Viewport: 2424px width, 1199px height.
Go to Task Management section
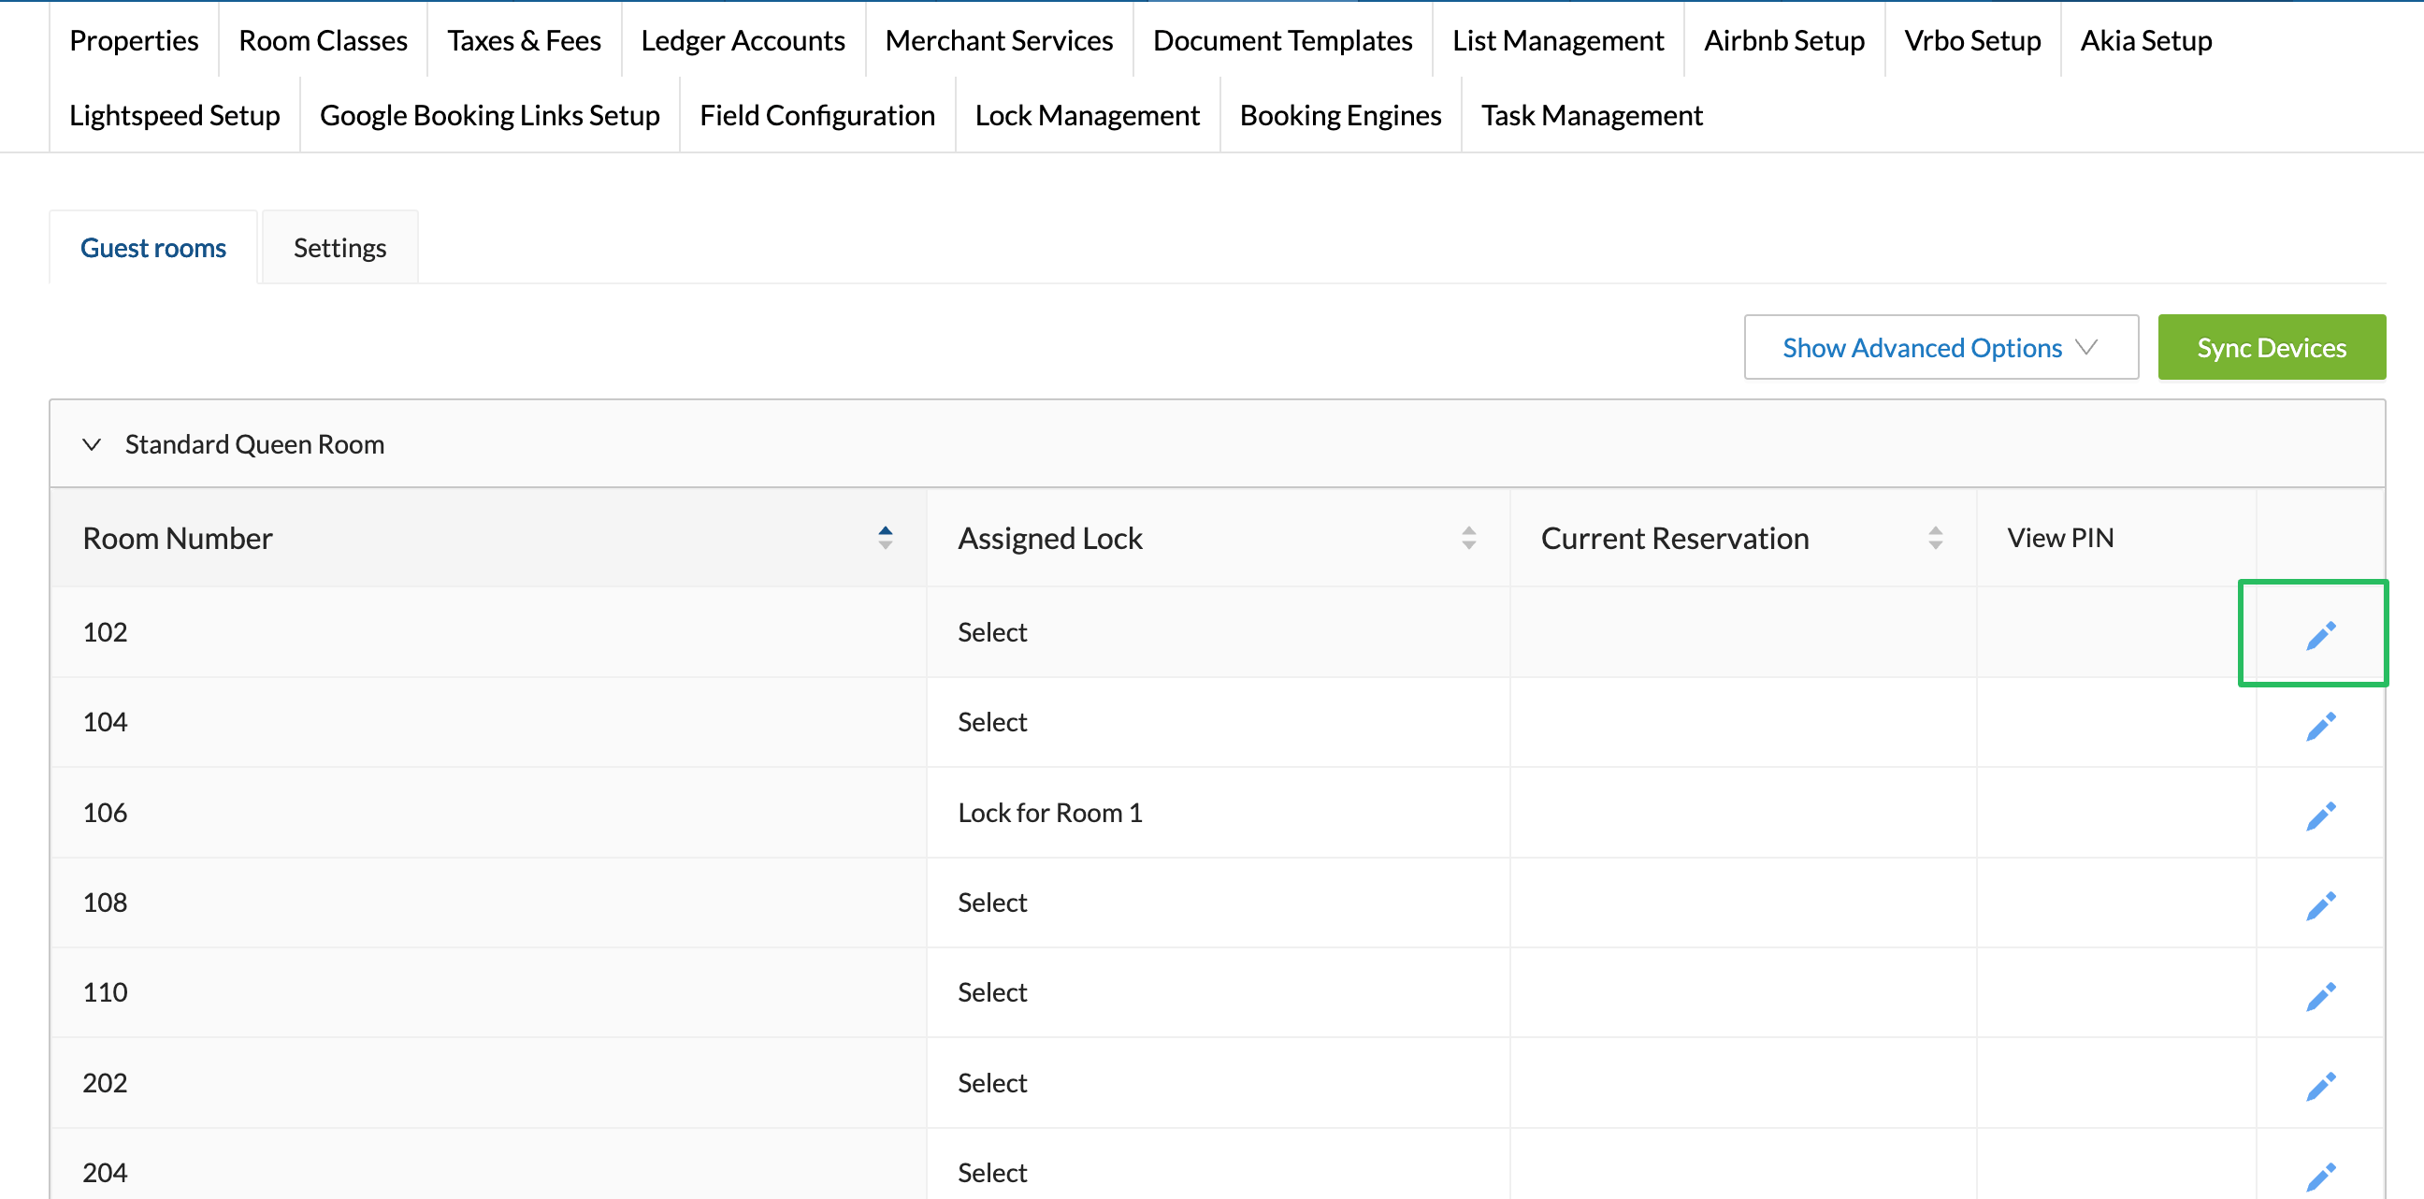pos(1592,115)
